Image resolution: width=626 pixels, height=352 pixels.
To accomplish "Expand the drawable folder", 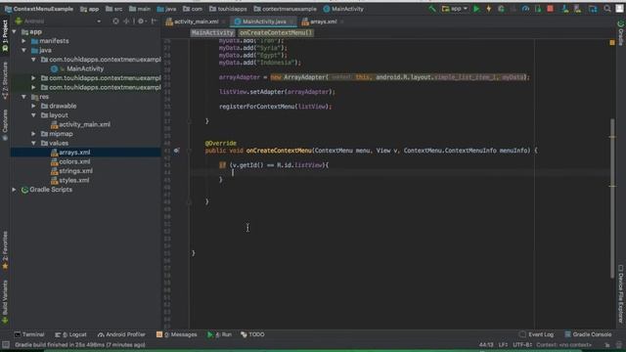I will point(33,106).
